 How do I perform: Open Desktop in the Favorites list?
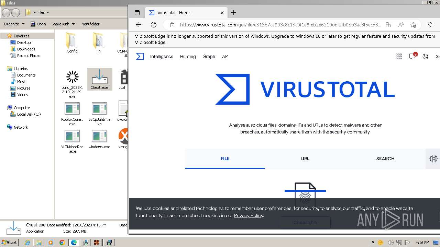coord(24,43)
